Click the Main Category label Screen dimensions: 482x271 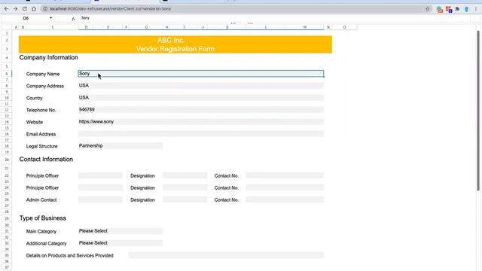pyautogui.click(x=41, y=231)
